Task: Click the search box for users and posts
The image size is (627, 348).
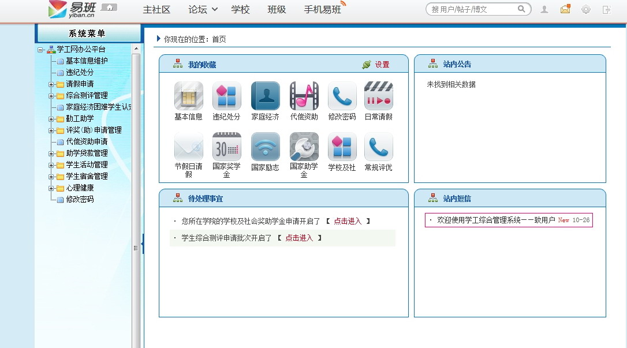Action: coord(473,9)
